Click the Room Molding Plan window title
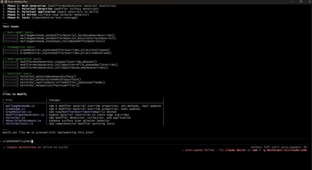Screen dimensions: 312x170 tap(18, 2)
